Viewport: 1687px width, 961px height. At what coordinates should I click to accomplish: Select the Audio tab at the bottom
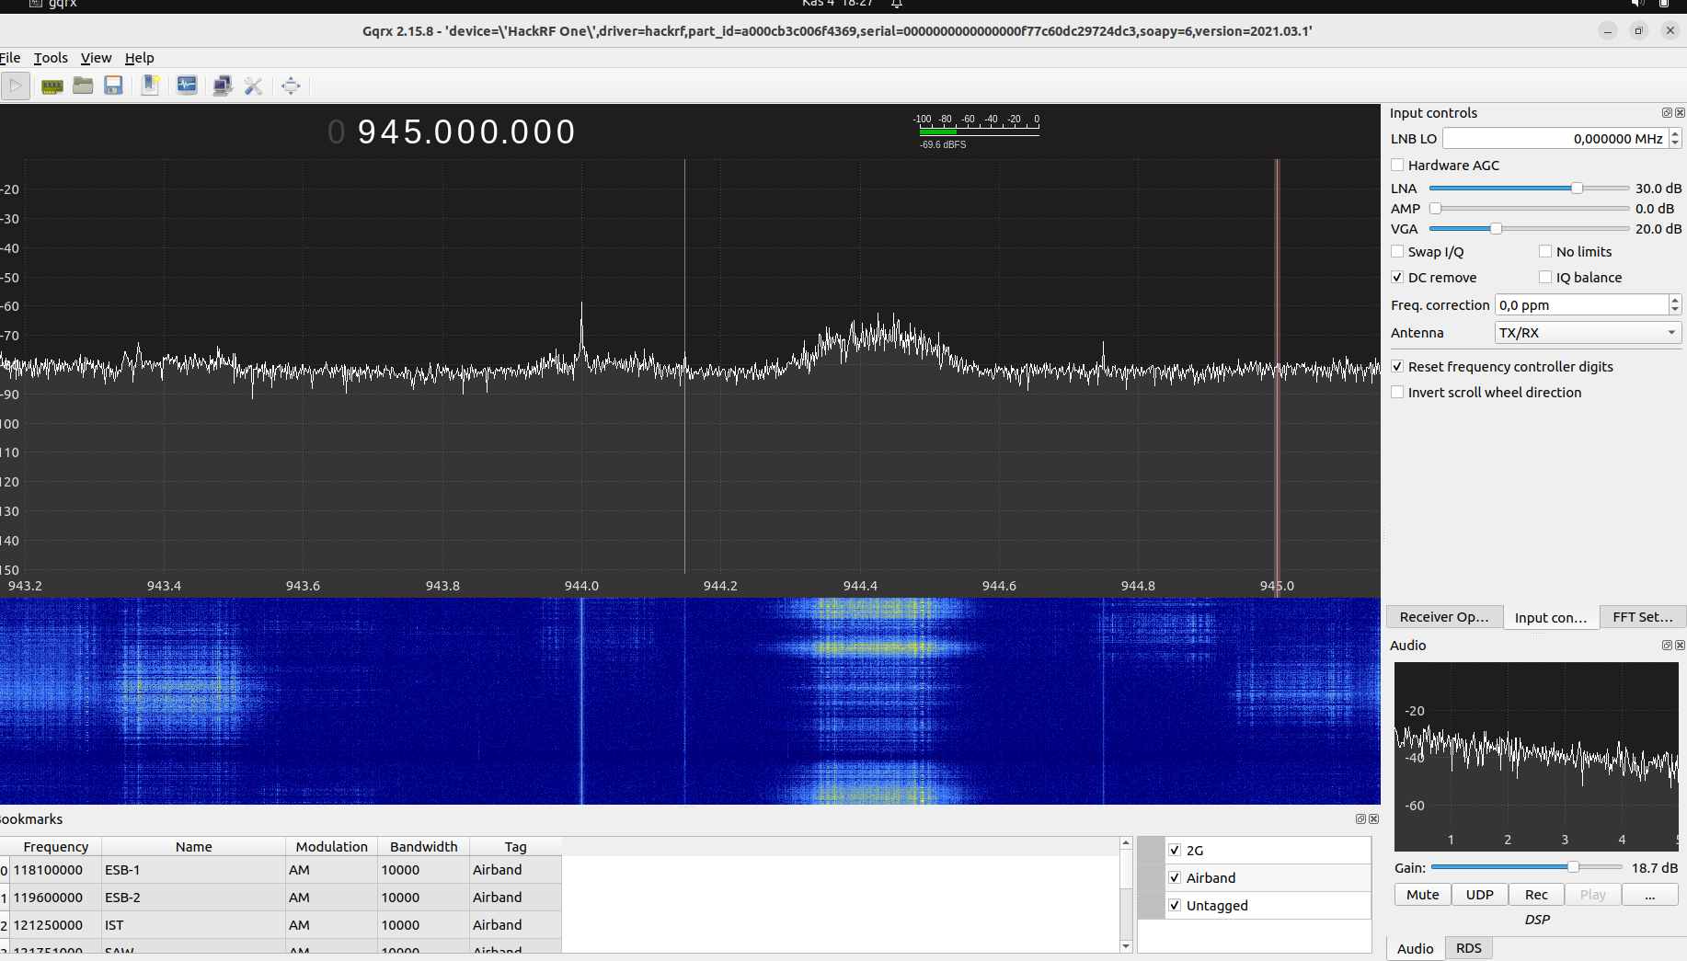coord(1416,949)
